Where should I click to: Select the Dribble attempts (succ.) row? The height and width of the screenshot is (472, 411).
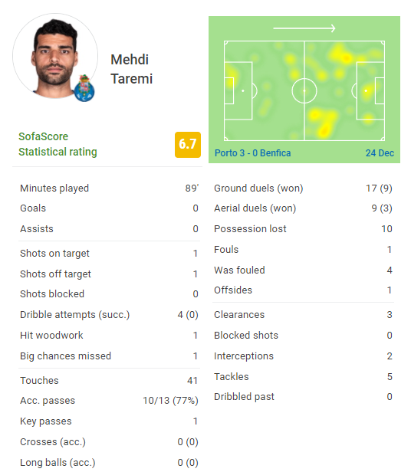click(109, 315)
